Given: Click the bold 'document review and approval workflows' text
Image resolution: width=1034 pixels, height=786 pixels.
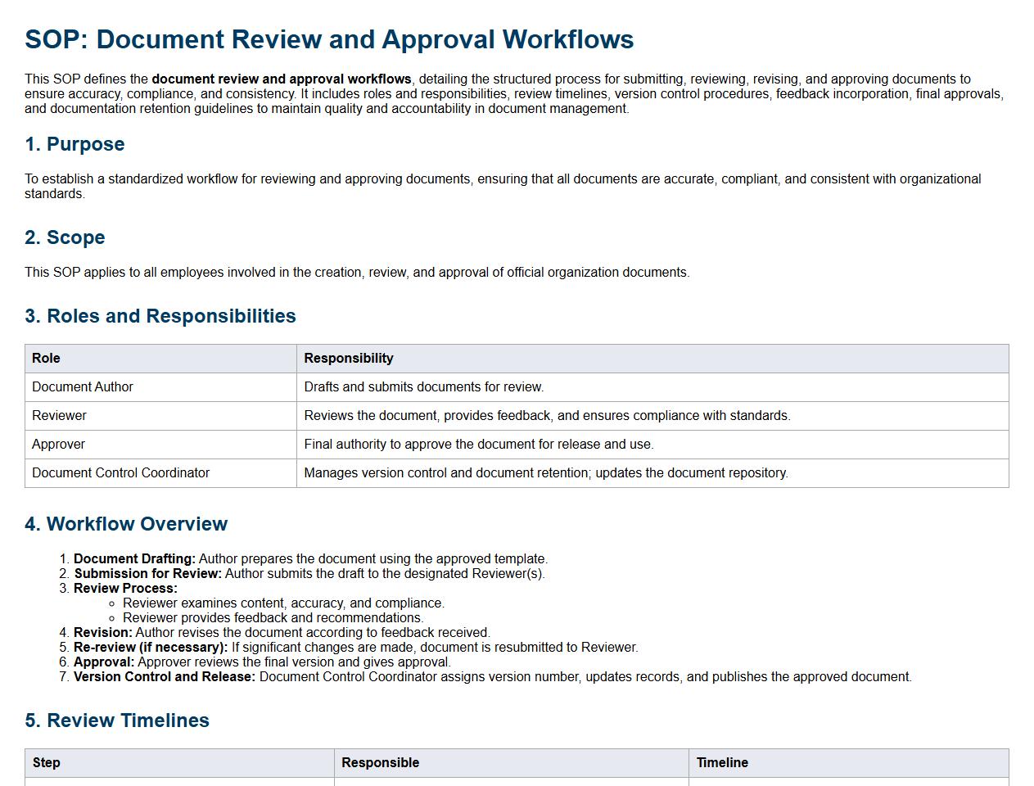Looking at the screenshot, I should 281,79.
